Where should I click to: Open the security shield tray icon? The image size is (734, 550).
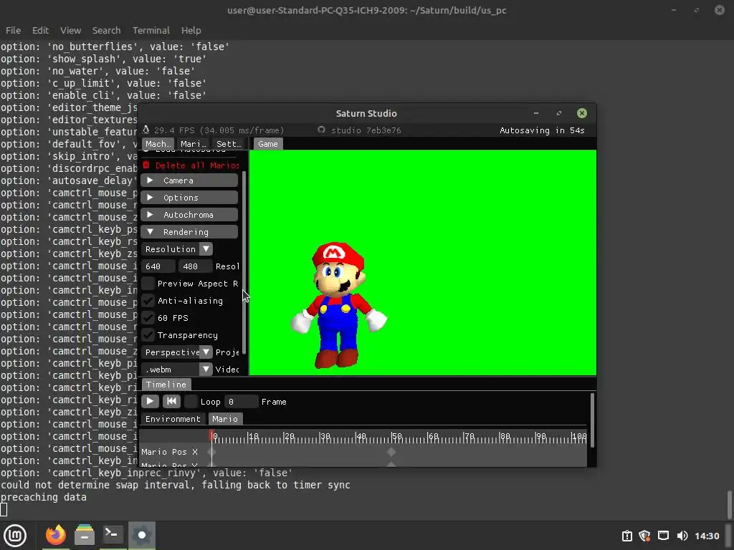[644, 536]
